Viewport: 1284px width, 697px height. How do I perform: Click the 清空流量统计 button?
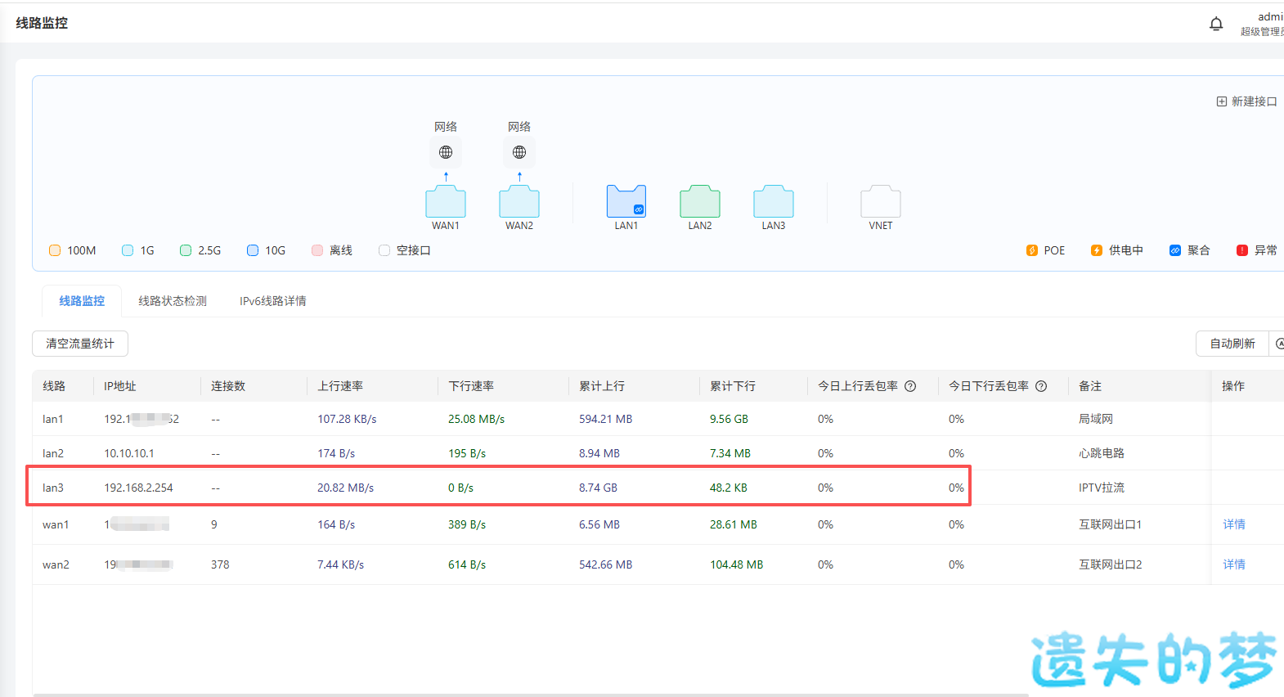80,344
